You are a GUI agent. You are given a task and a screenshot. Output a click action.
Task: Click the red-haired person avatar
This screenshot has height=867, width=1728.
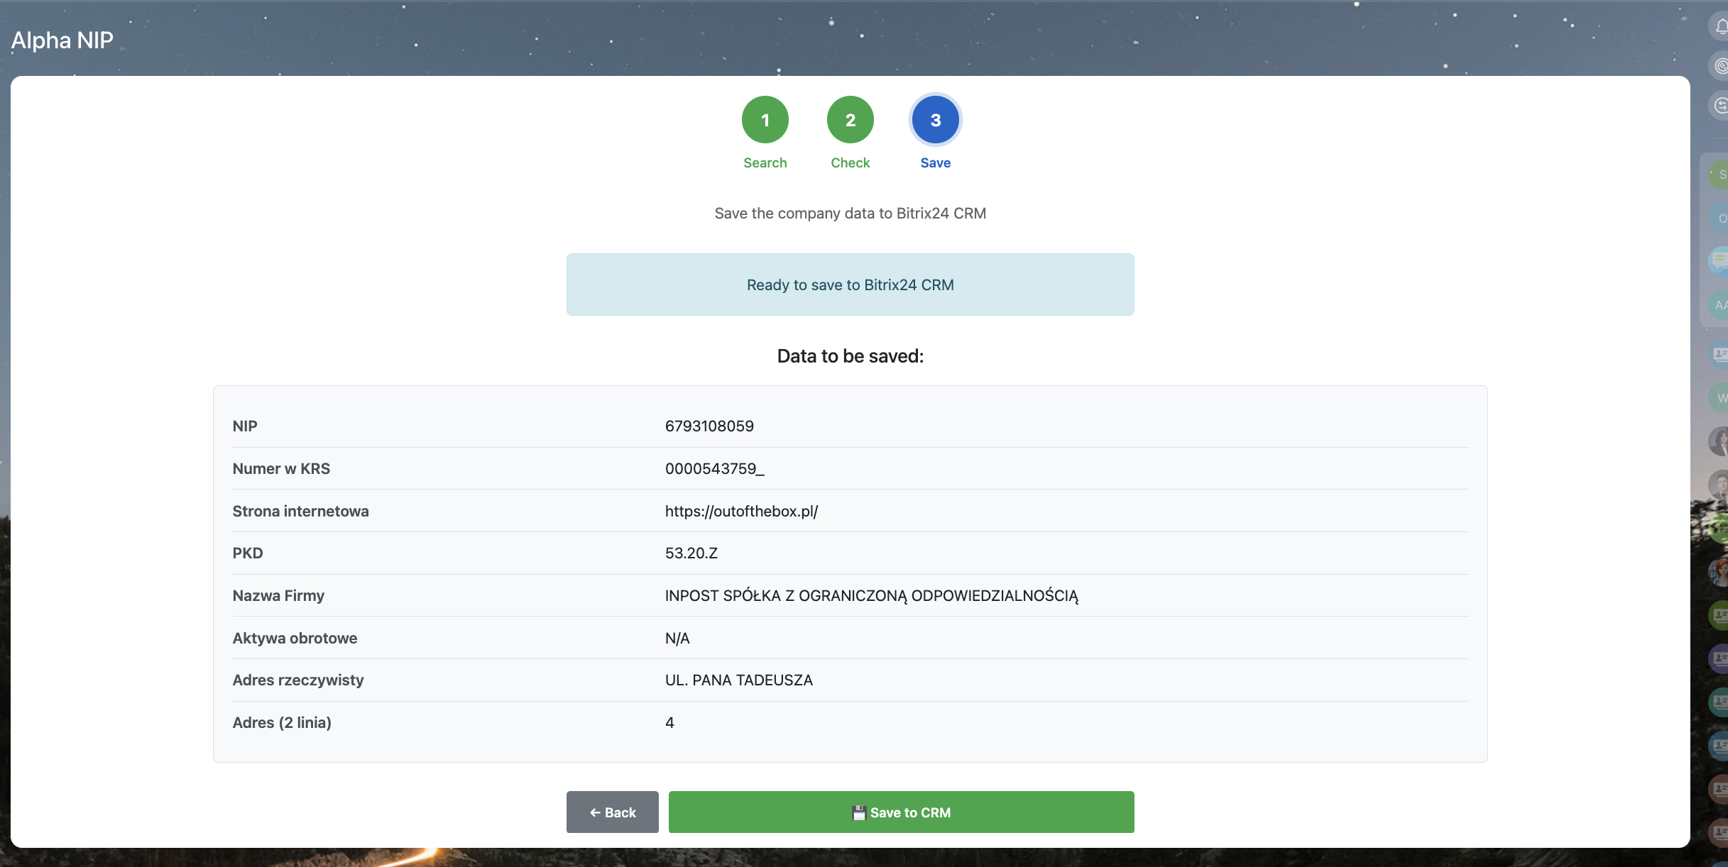(1720, 571)
